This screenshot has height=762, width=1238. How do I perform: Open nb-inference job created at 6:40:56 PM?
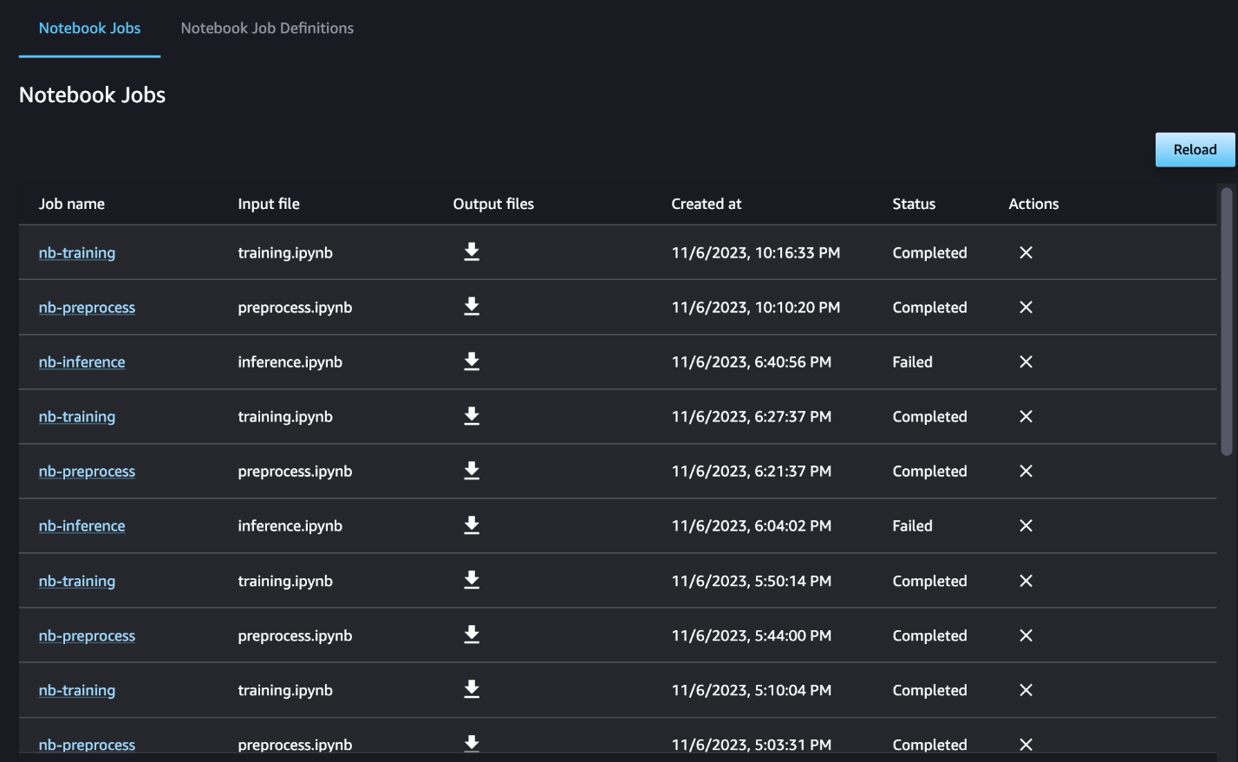click(x=81, y=362)
